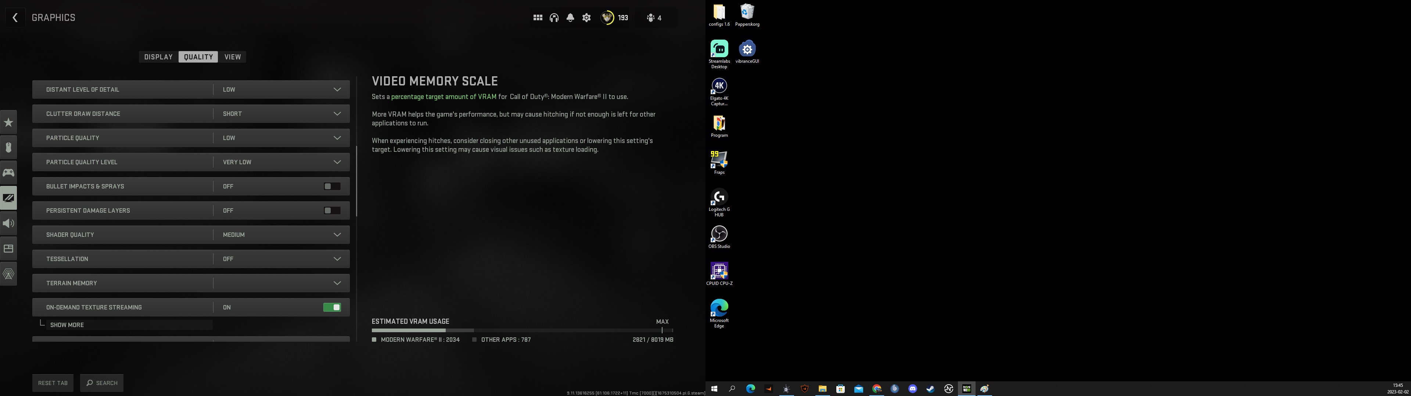Select the configs 1.6 folder on desktop

point(719,15)
